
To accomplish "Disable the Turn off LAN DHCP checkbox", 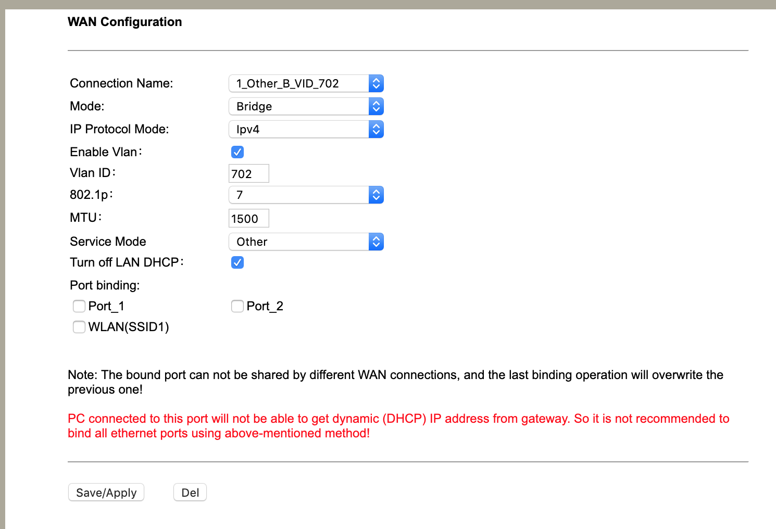I will (x=237, y=262).
